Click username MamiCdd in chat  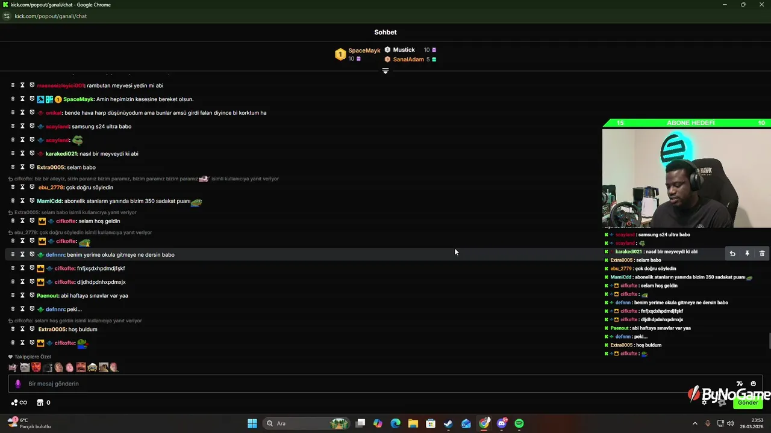click(49, 201)
